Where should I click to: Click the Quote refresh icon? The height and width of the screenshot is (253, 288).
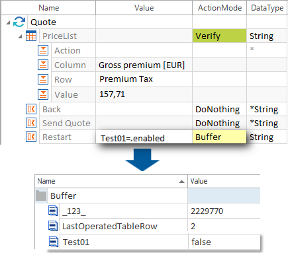click(19, 22)
